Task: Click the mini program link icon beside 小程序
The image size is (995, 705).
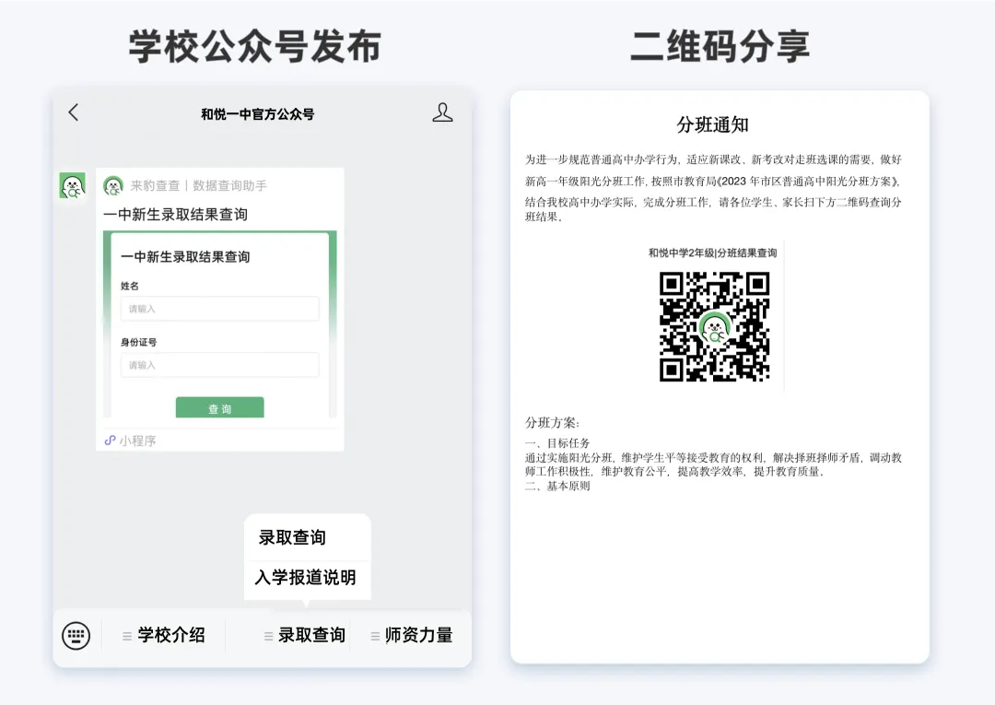Action: (x=110, y=441)
